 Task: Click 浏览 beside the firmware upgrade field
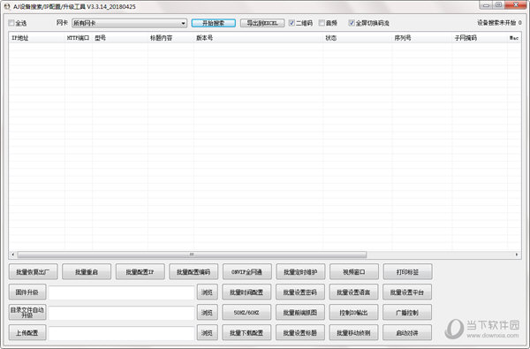tap(208, 292)
